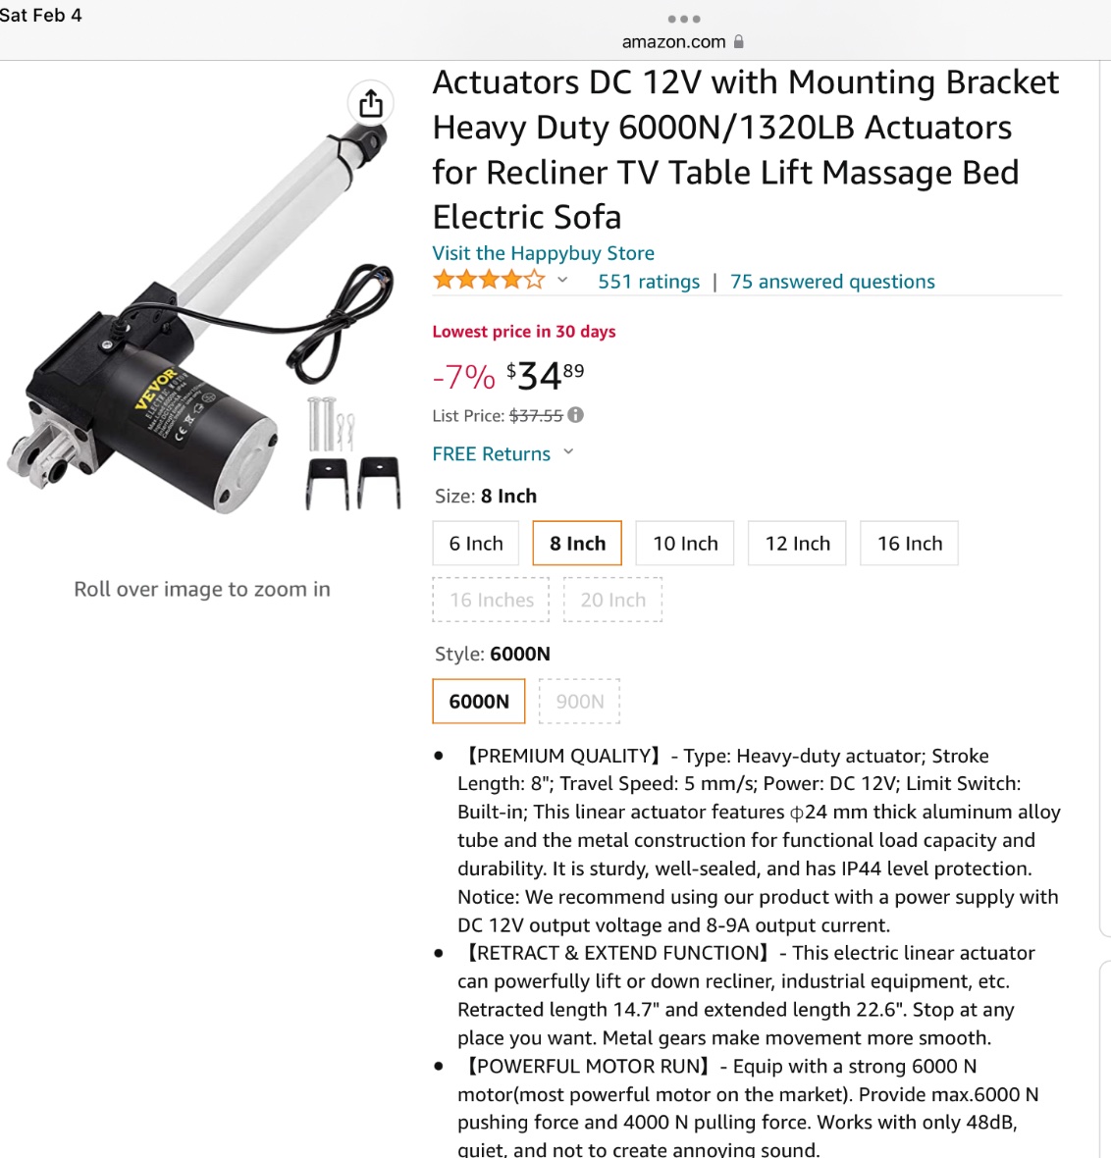Pick the 16 Inch size option

click(910, 544)
